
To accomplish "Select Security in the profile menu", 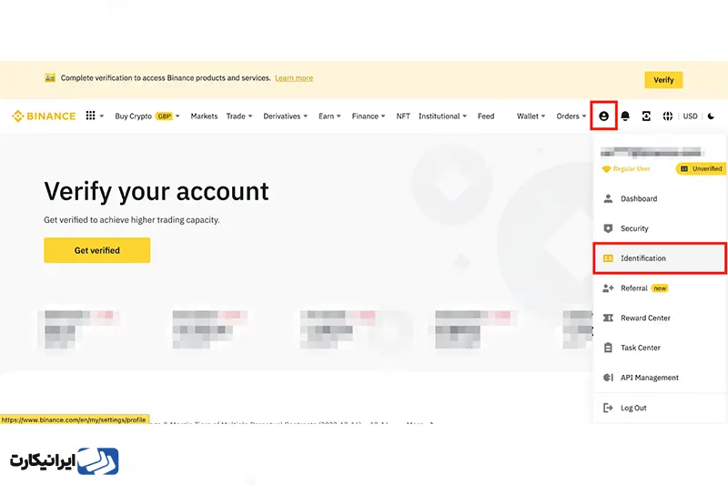I will (659, 228).
